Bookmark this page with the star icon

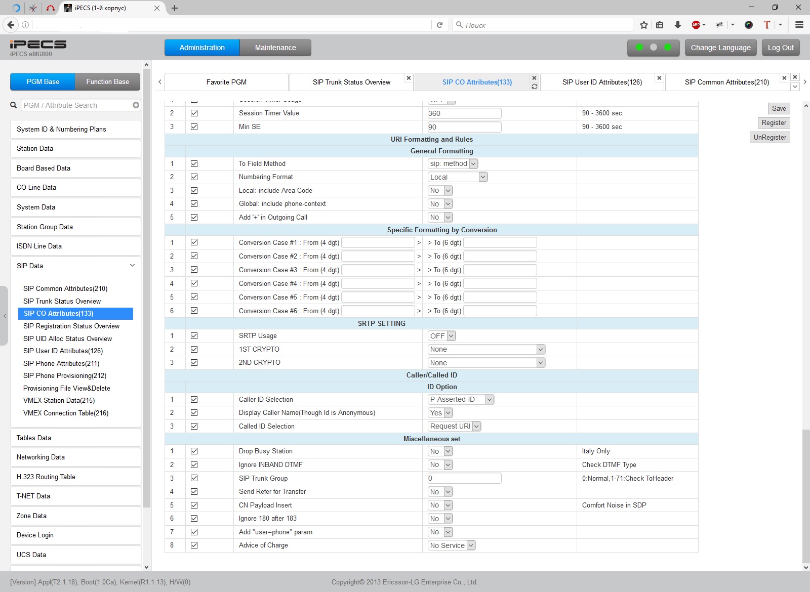(644, 25)
